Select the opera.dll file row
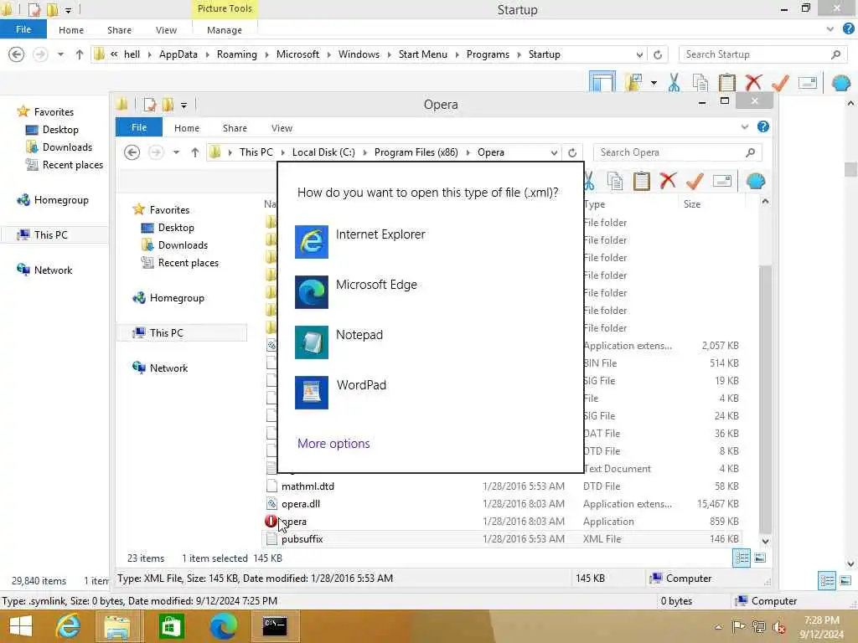 [501, 503]
